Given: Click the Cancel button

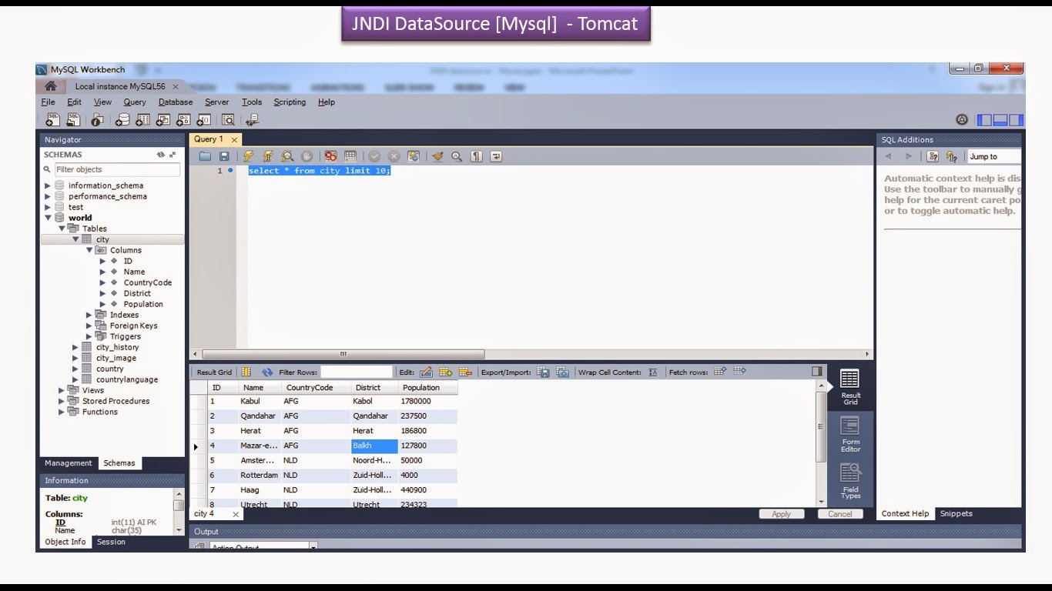Looking at the screenshot, I should [x=839, y=514].
